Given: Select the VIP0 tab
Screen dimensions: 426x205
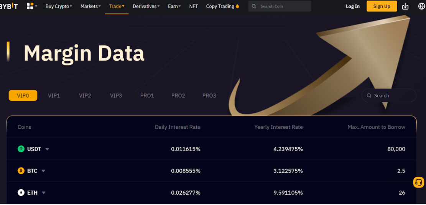Looking at the screenshot, I should tap(23, 95).
